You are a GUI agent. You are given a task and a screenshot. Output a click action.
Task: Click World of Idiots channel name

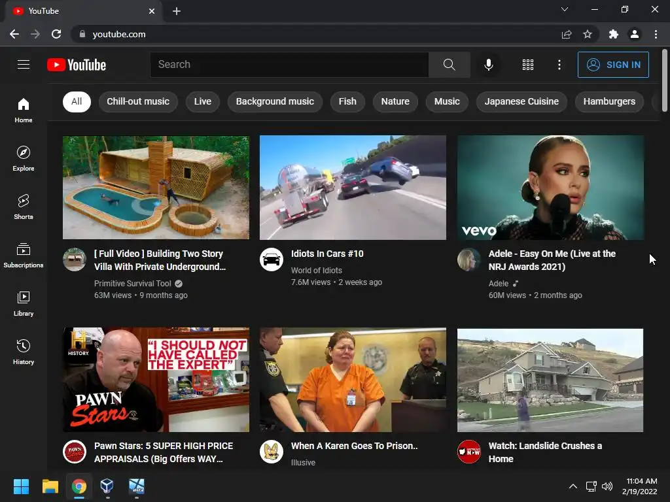(x=317, y=270)
